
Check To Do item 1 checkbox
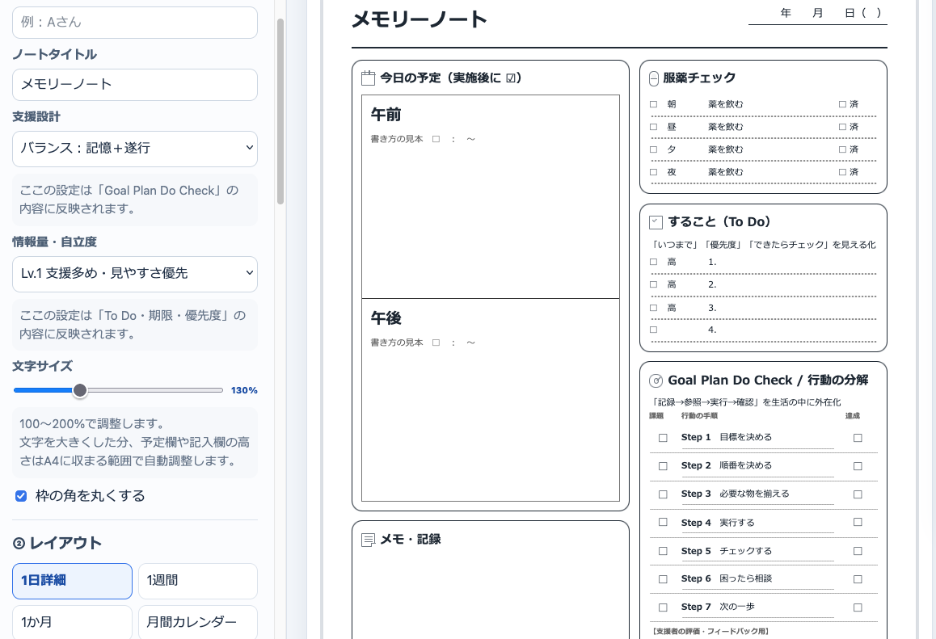(x=654, y=262)
